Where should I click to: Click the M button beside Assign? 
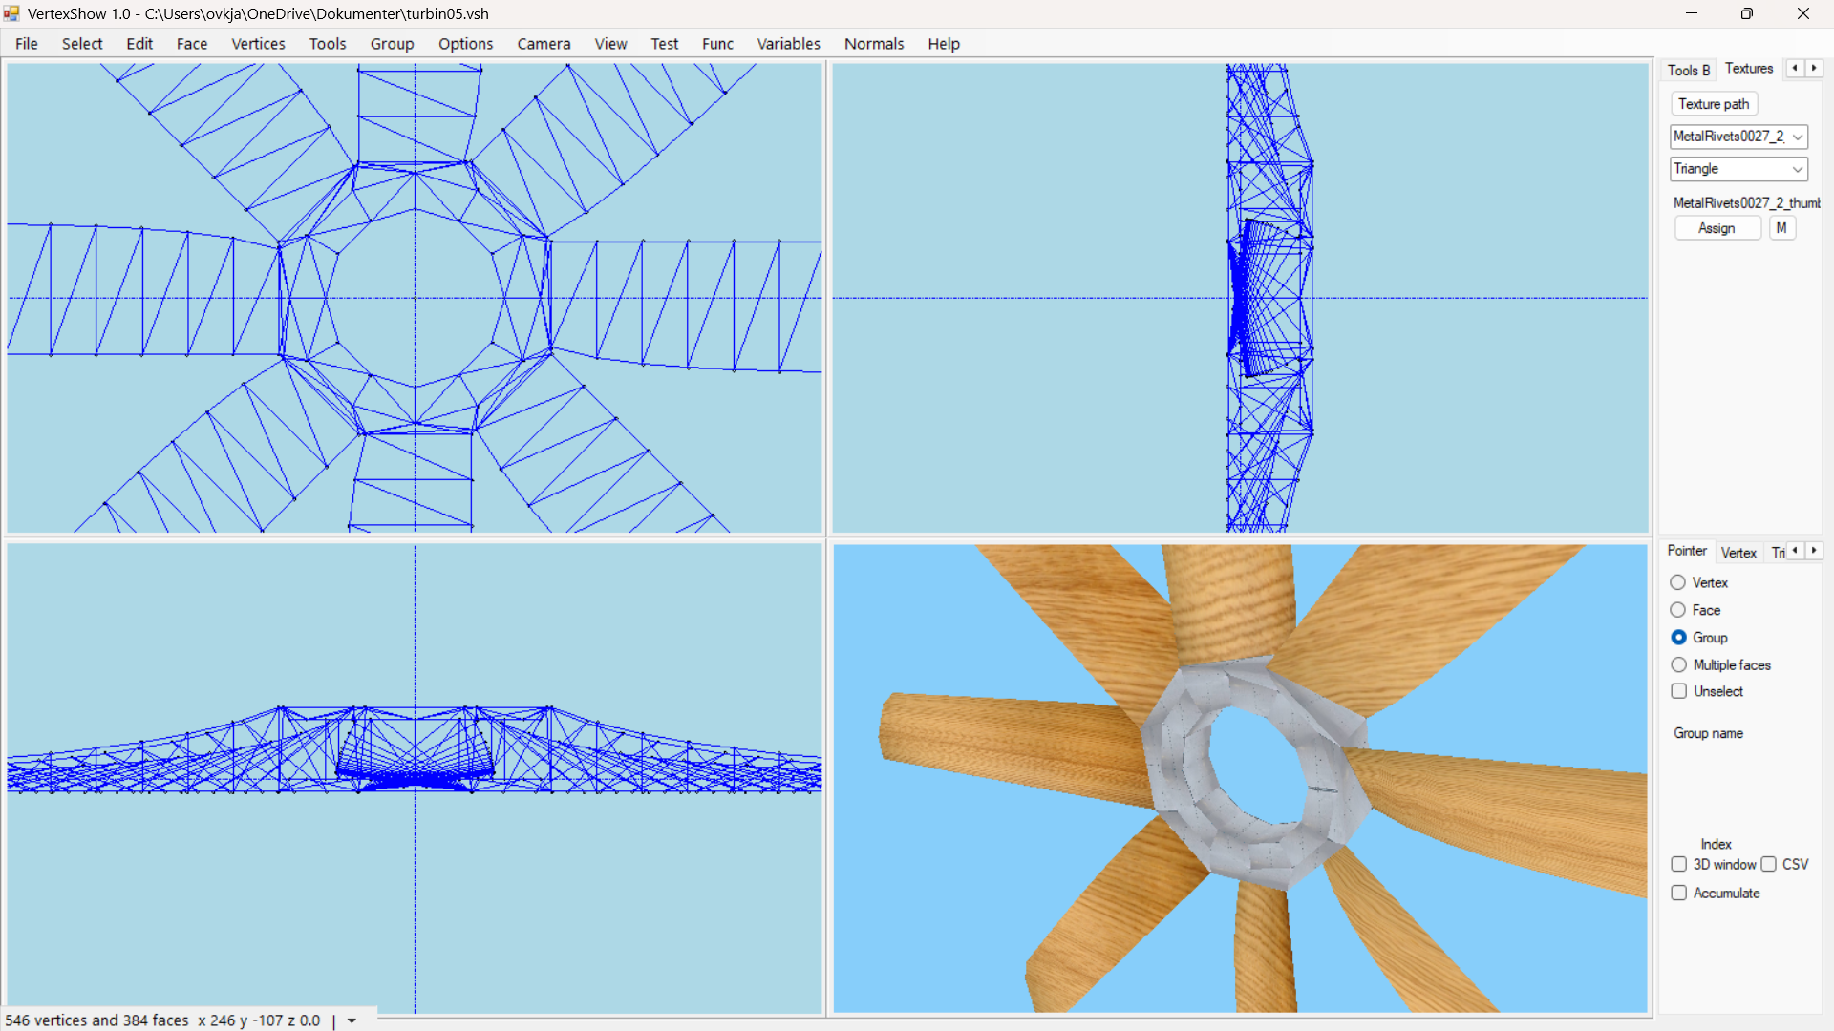1781,228
